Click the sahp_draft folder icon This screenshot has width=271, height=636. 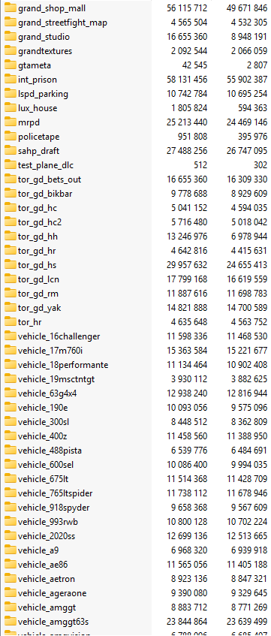point(11,150)
